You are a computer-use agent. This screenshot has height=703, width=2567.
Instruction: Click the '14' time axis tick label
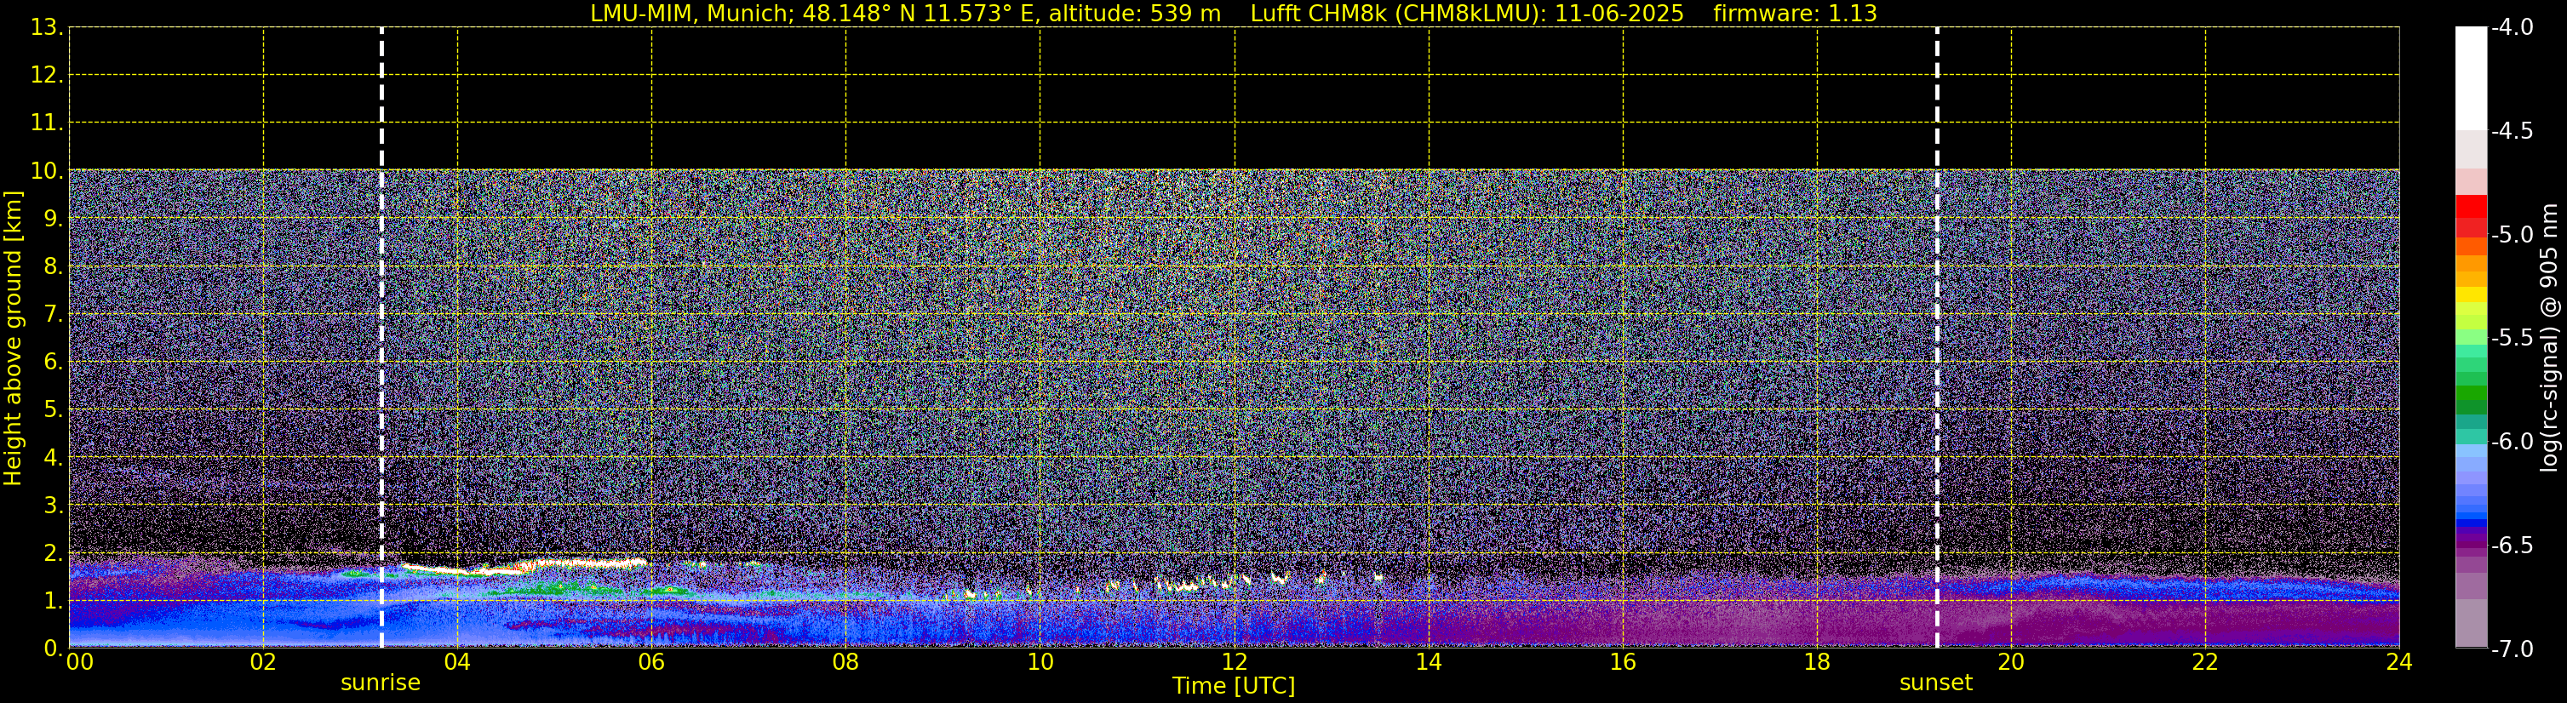point(1429,662)
